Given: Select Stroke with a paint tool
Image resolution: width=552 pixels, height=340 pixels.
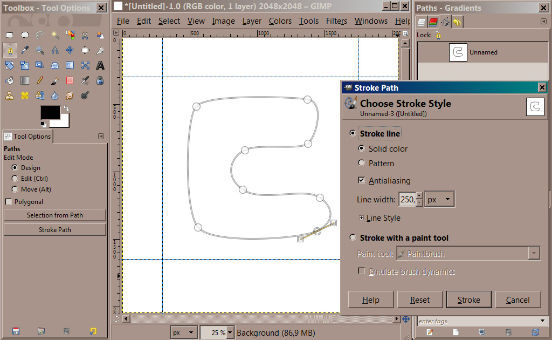Looking at the screenshot, I should [x=353, y=237].
